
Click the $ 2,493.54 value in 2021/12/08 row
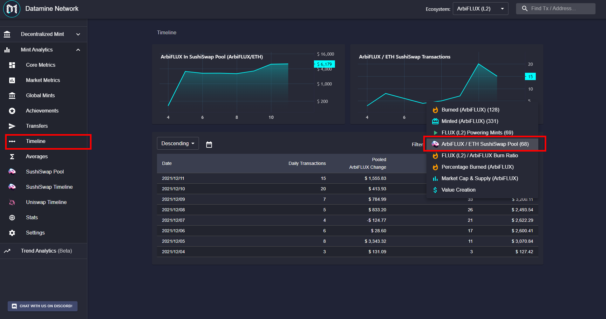pos(522,210)
